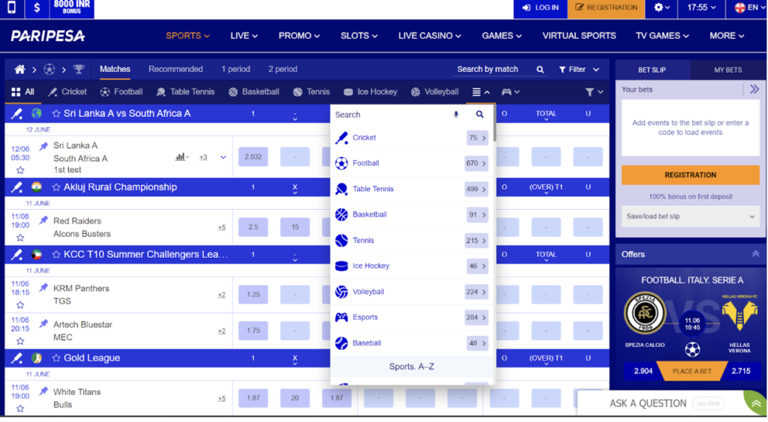Open statistics chart icon for Sri Lanka A
768x422 pixels.
pos(180,157)
